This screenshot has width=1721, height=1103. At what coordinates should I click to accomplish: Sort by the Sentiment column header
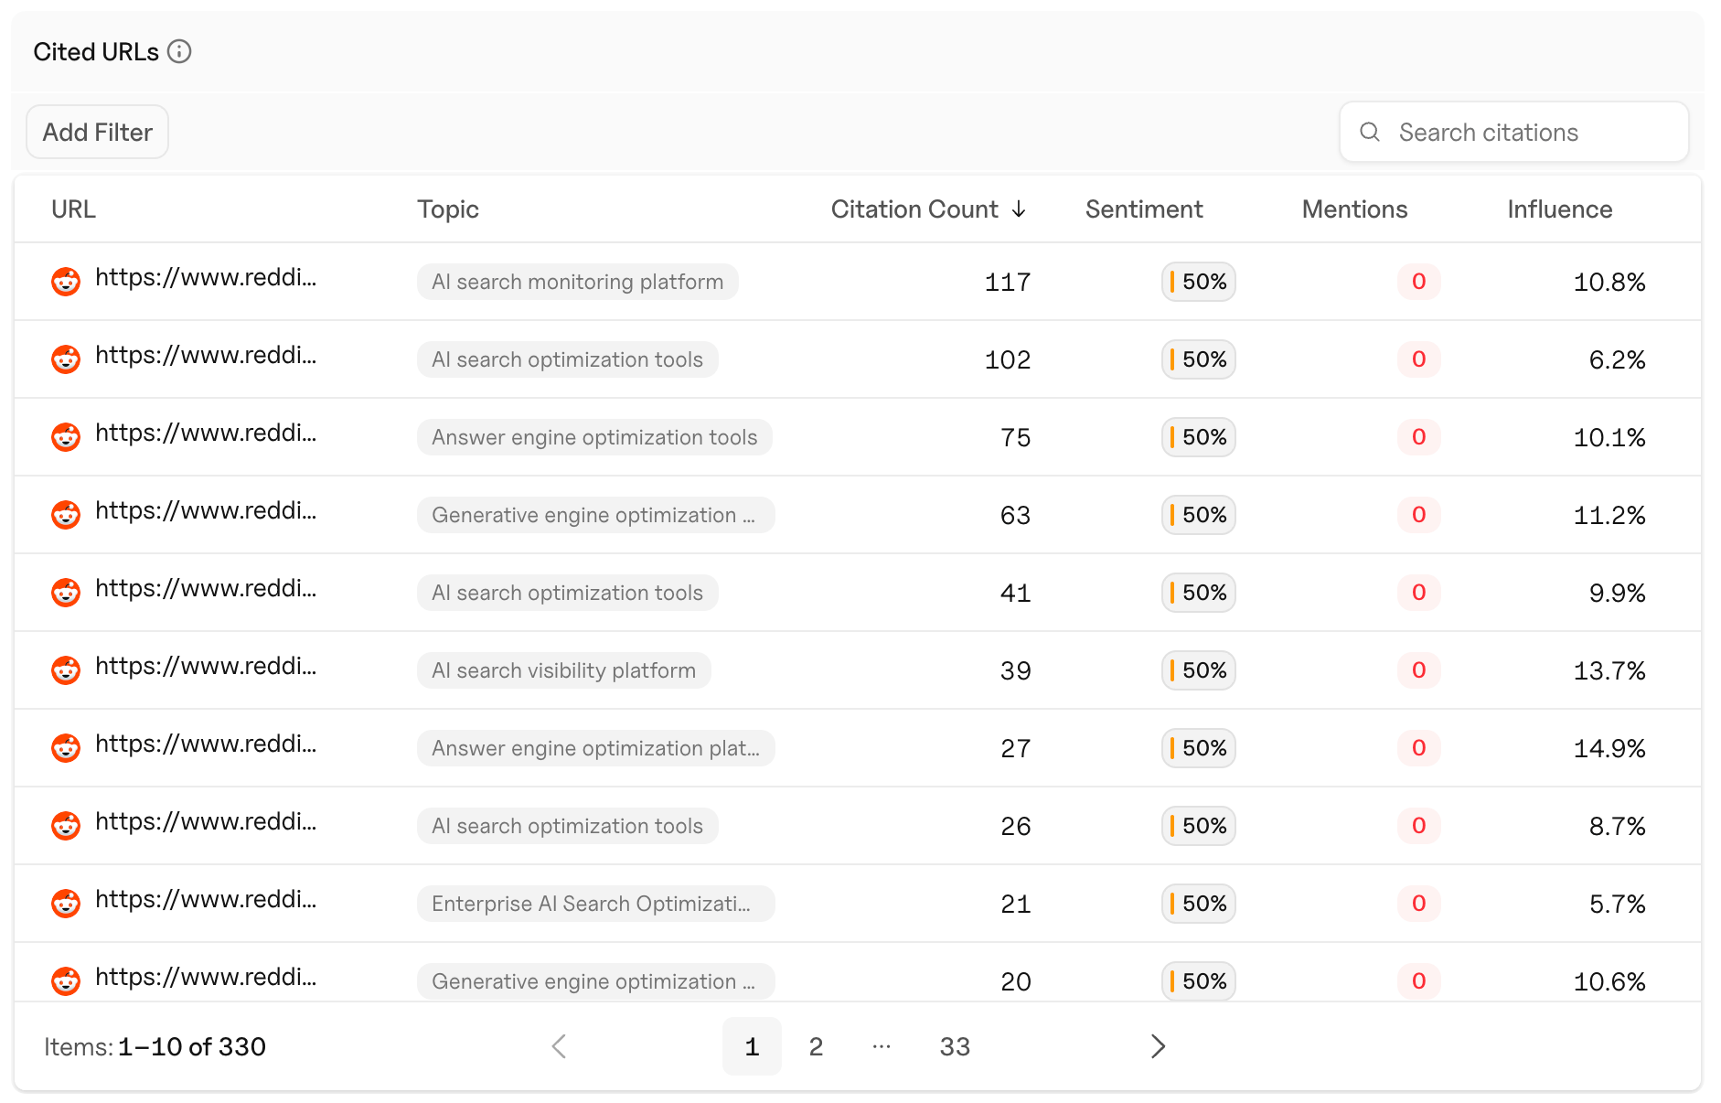pyautogui.click(x=1143, y=209)
